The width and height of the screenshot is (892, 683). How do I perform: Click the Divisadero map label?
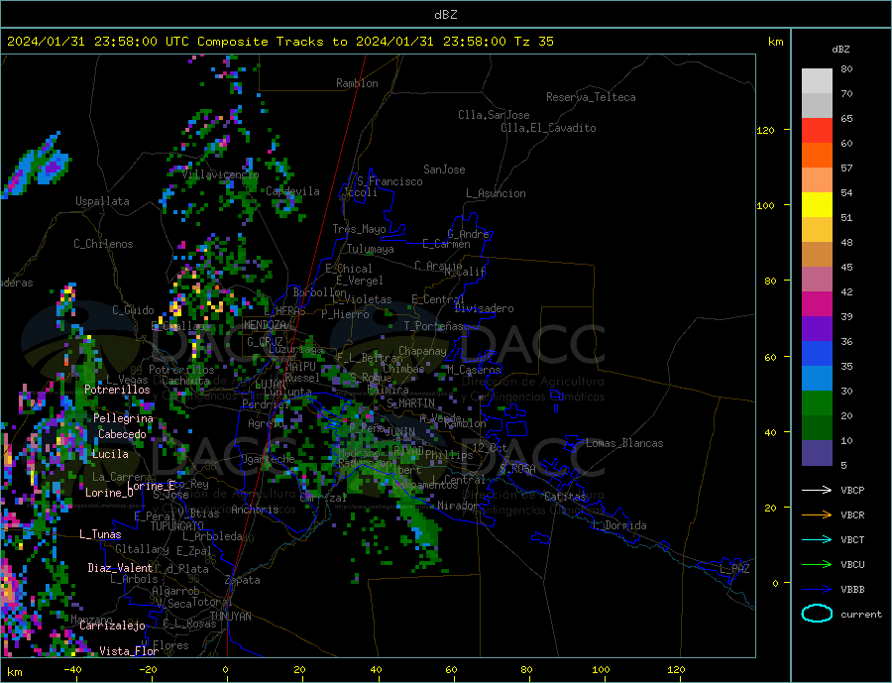[484, 308]
